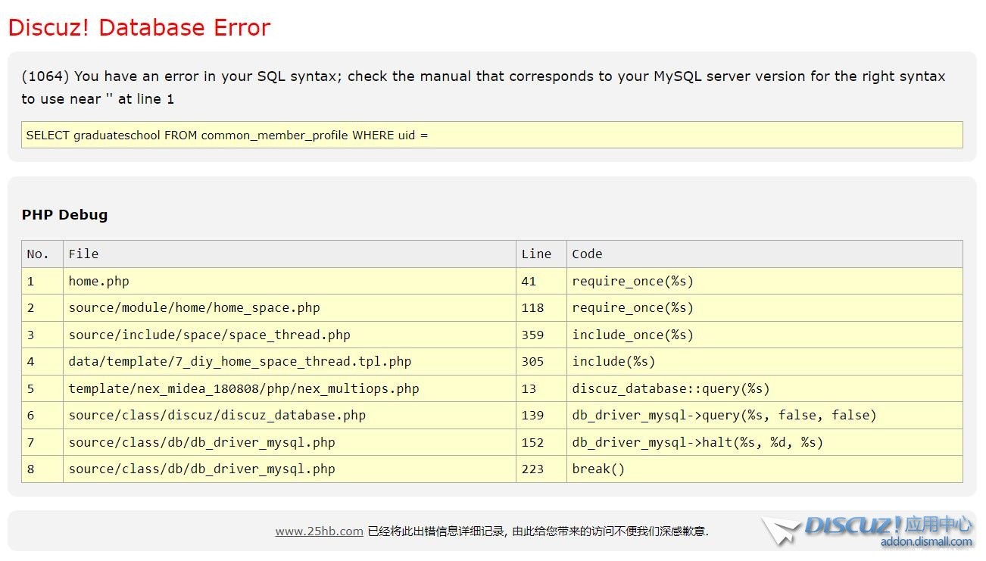The width and height of the screenshot is (986, 561).
Task: Click the break() code cell
Action: pos(598,469)
